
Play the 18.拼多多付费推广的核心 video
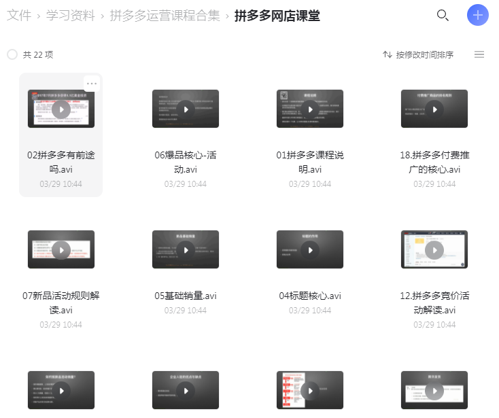click(x=434, y=109)
